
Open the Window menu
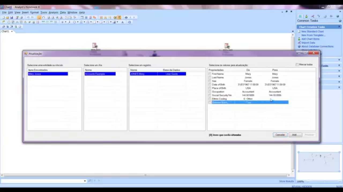coord(72,13)
